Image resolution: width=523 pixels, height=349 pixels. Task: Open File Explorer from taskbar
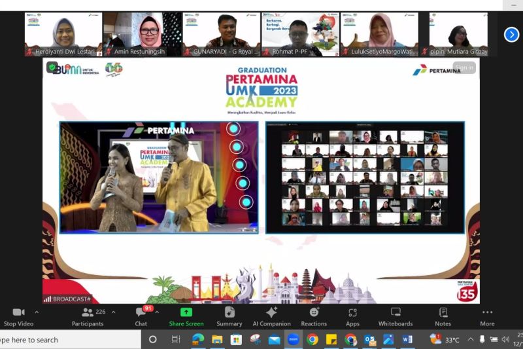217,340
